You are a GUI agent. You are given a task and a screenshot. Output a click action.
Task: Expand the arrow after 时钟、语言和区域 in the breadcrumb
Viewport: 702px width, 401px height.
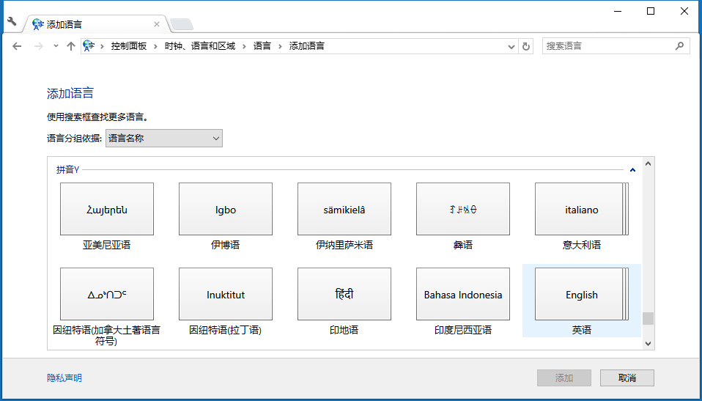[245, 46]
